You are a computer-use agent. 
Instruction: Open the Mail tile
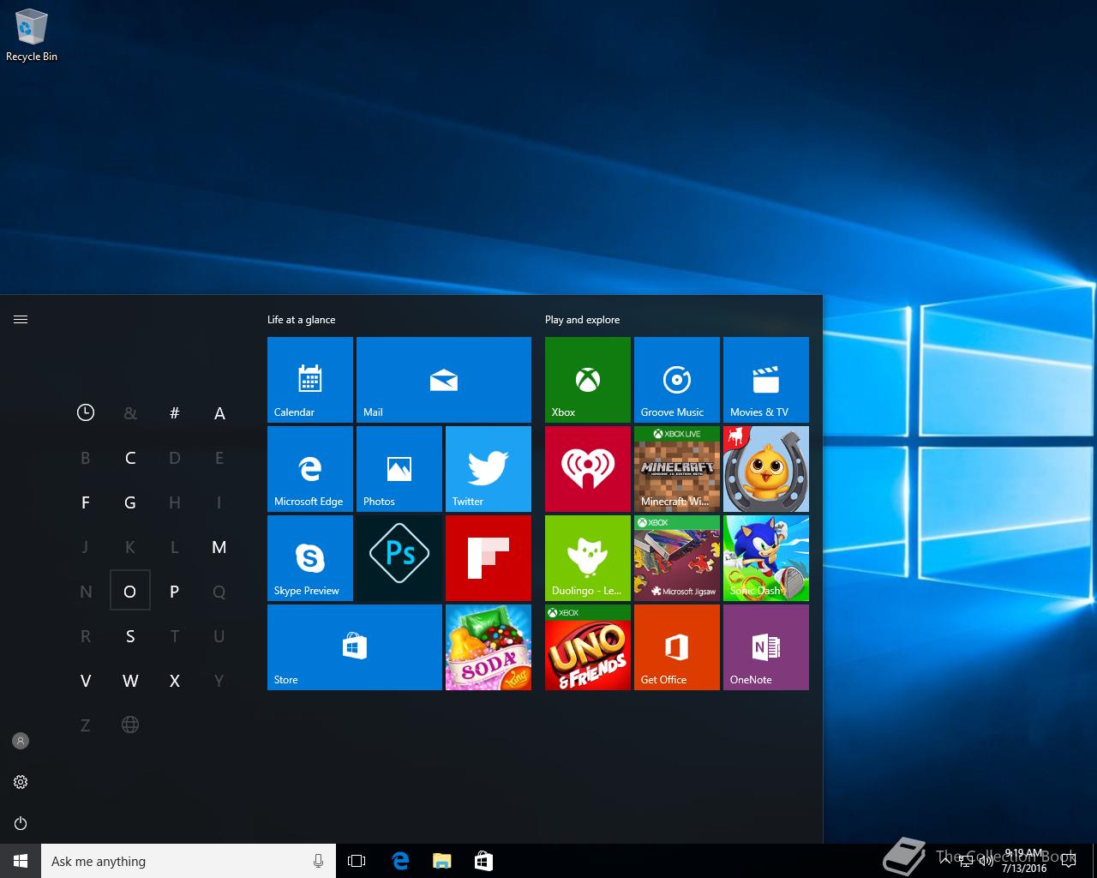444,380
